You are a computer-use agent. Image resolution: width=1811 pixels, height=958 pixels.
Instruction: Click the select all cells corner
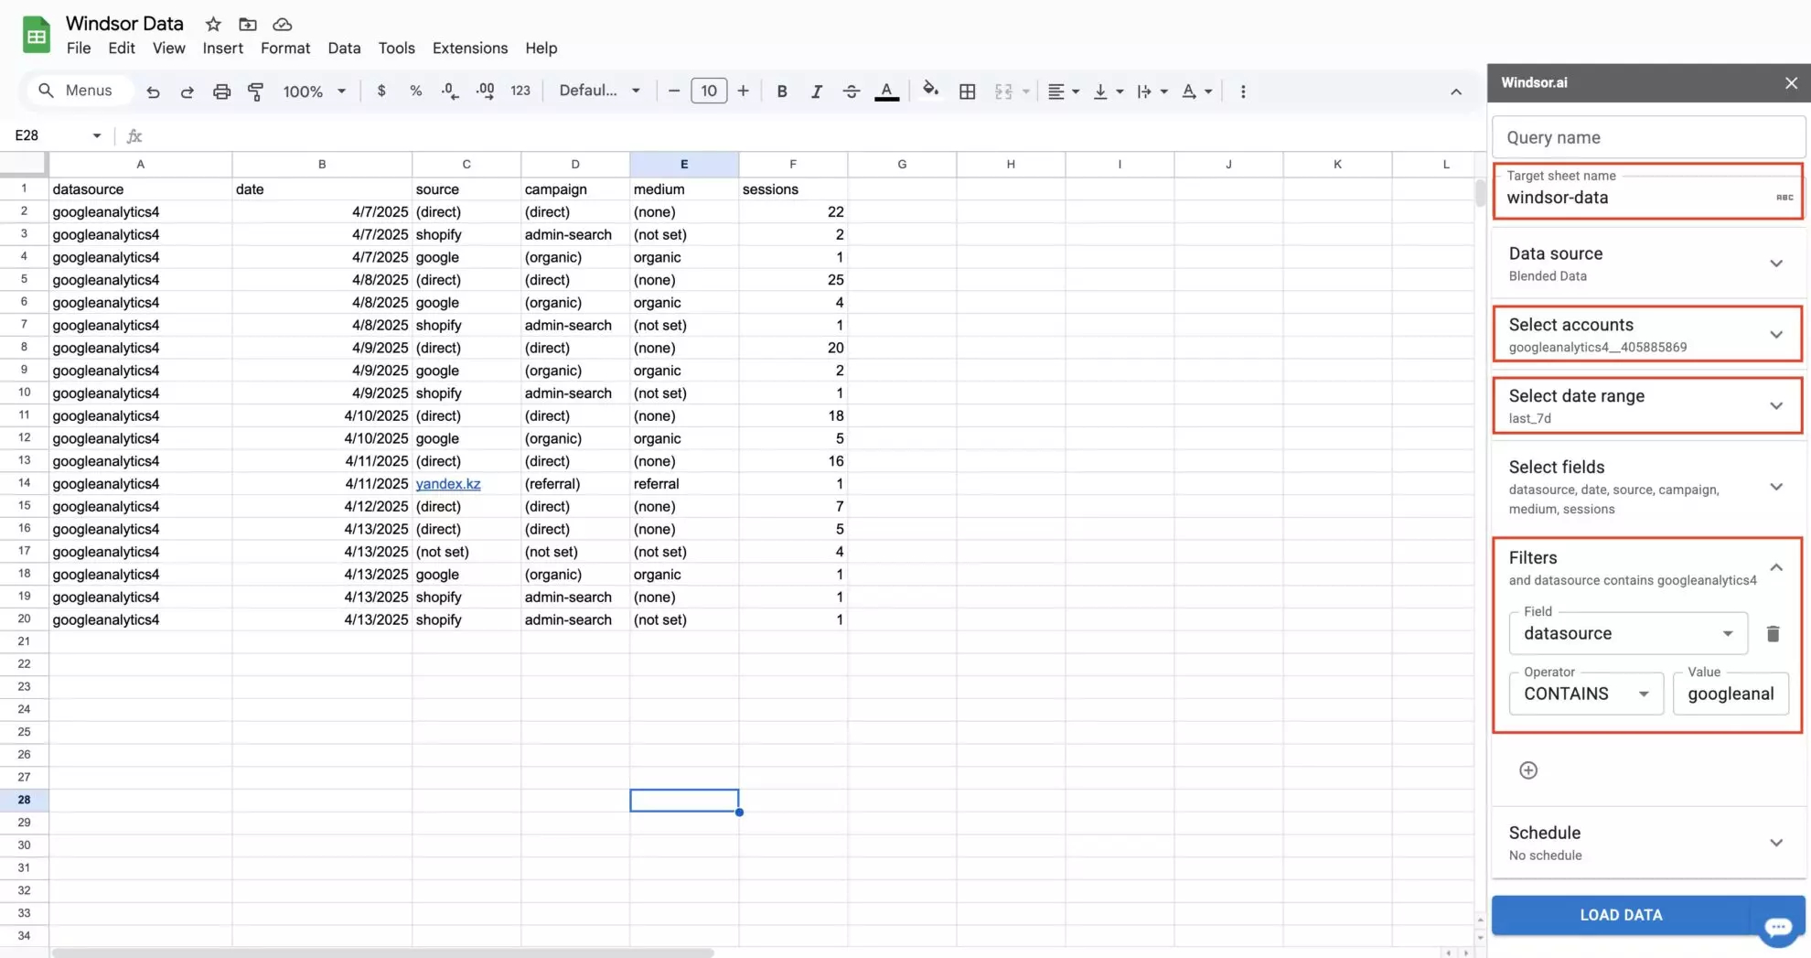pos(24,164)
